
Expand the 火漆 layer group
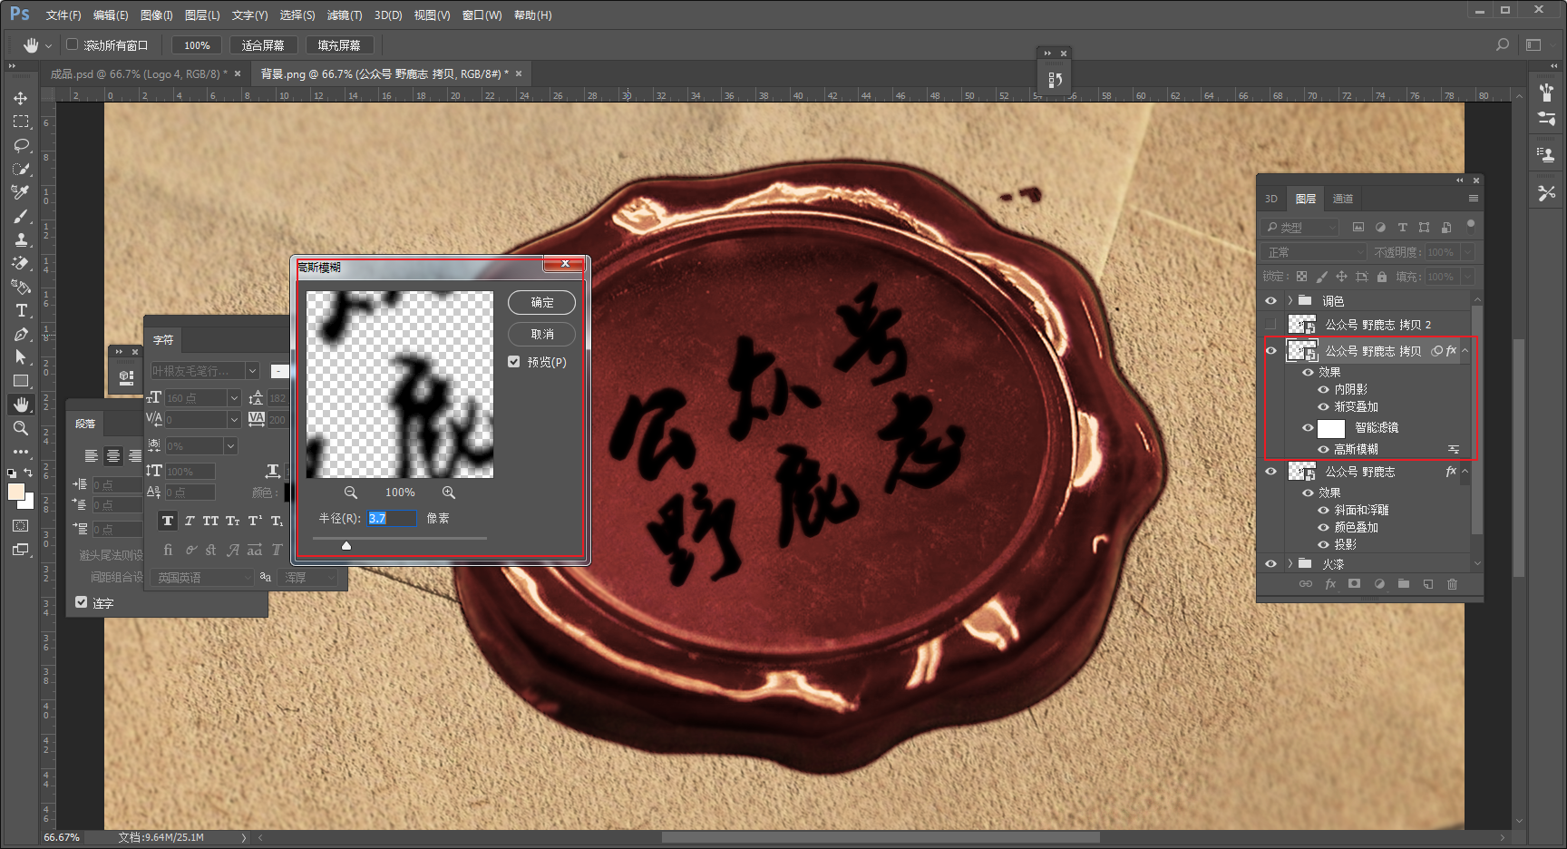1290,564
